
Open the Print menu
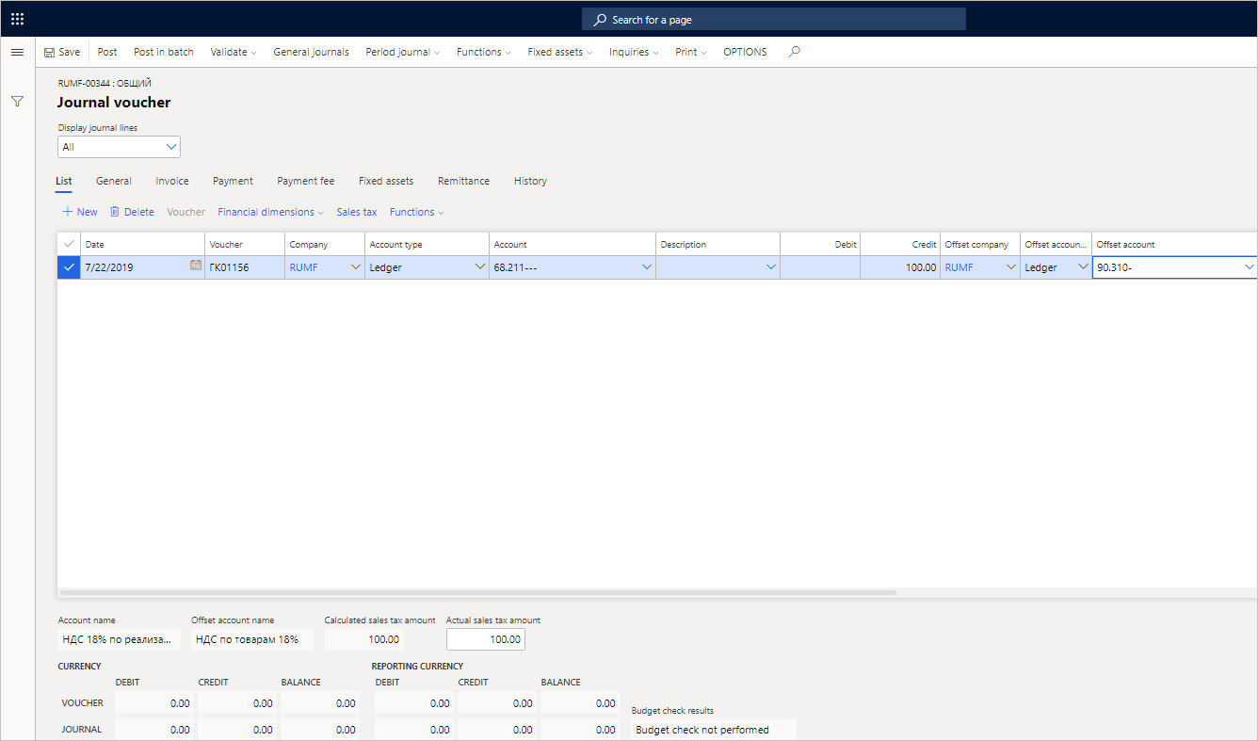click(691, 52)
